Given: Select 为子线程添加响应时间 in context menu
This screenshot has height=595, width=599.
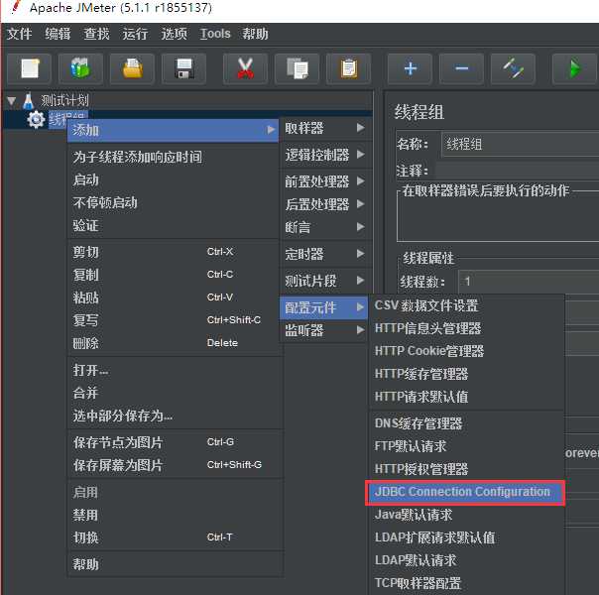Looking at the screenshot, I should pos(173,157).
